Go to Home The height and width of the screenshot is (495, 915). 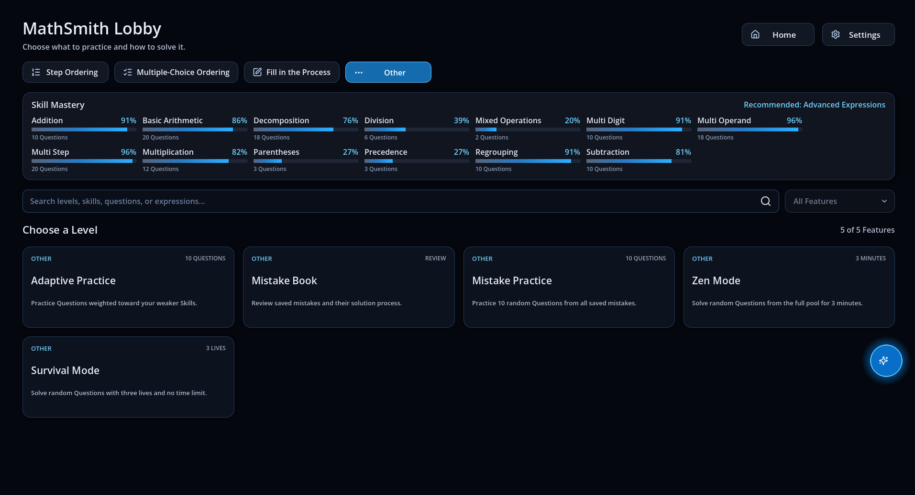click(x=778, y=34)
